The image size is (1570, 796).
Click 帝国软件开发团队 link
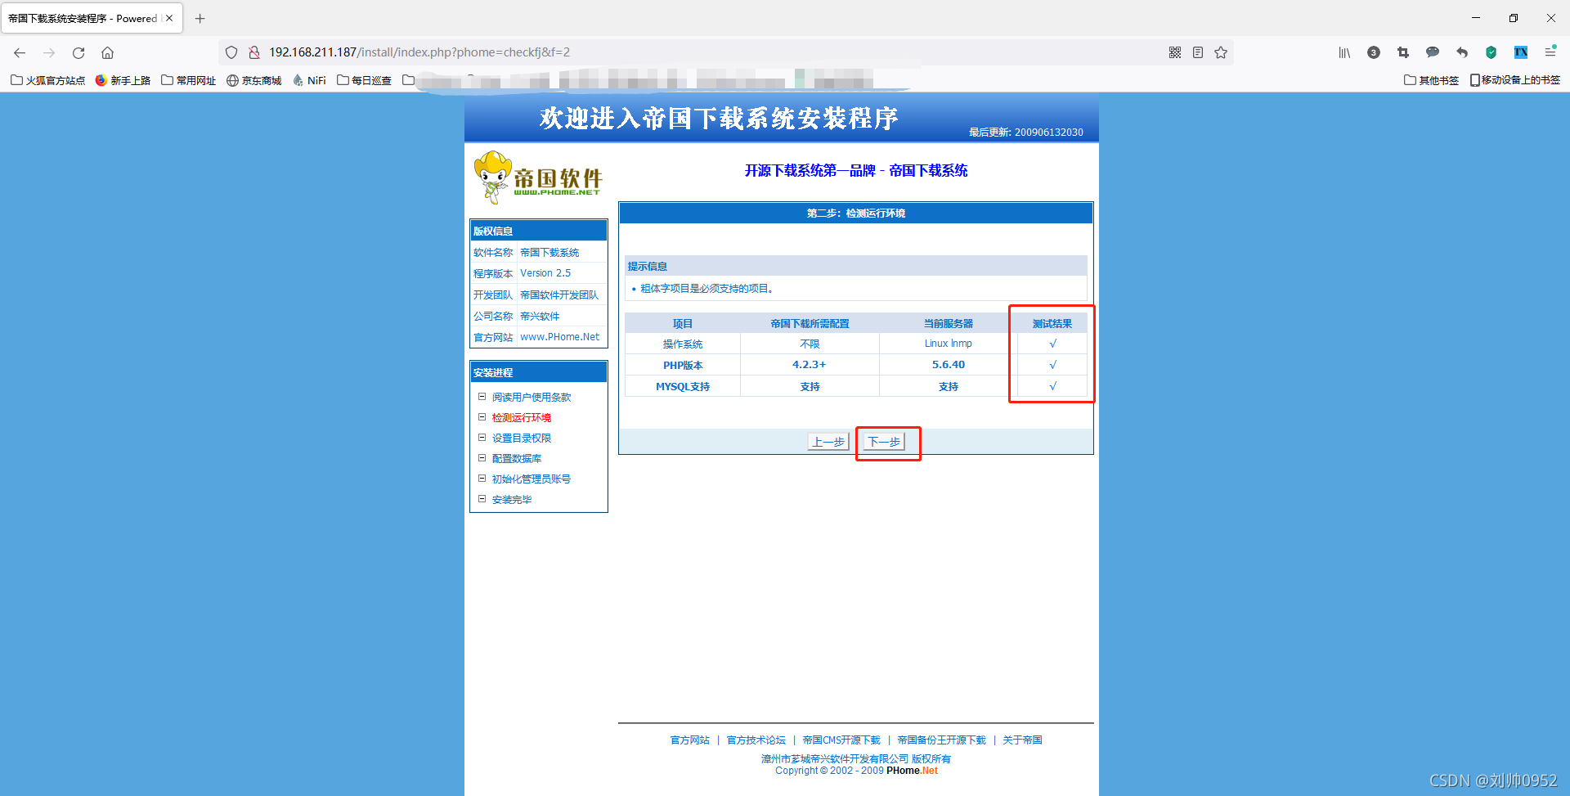tap(559, 295)
